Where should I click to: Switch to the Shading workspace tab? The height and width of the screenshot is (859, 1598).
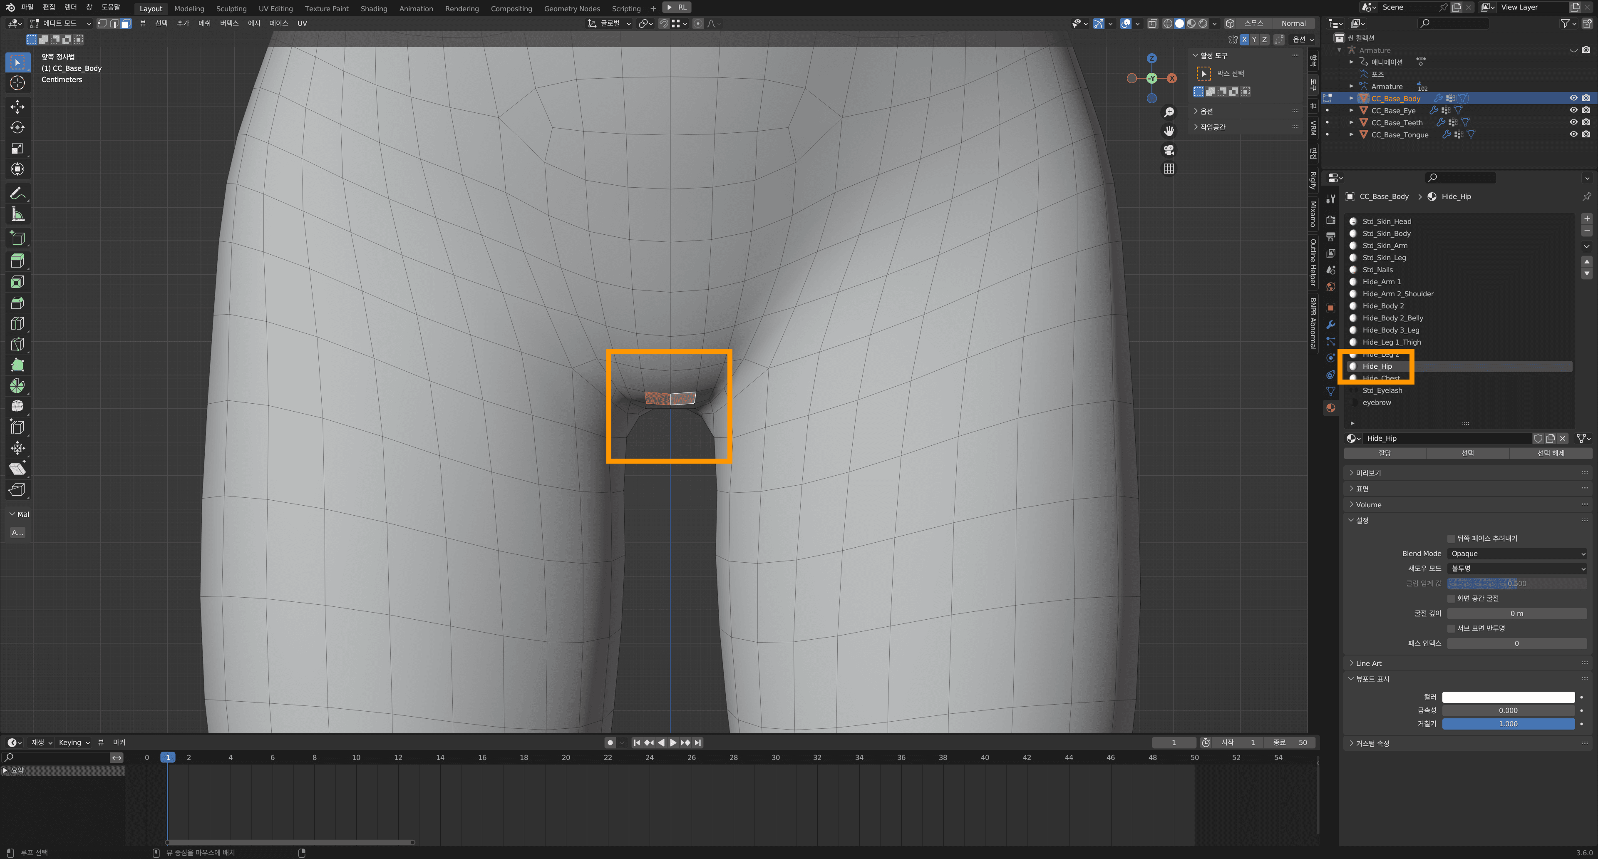(373, 9)
